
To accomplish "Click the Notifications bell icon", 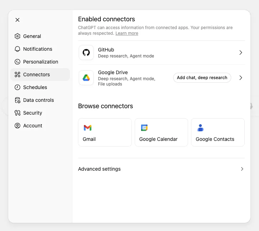I will [17, 49].
